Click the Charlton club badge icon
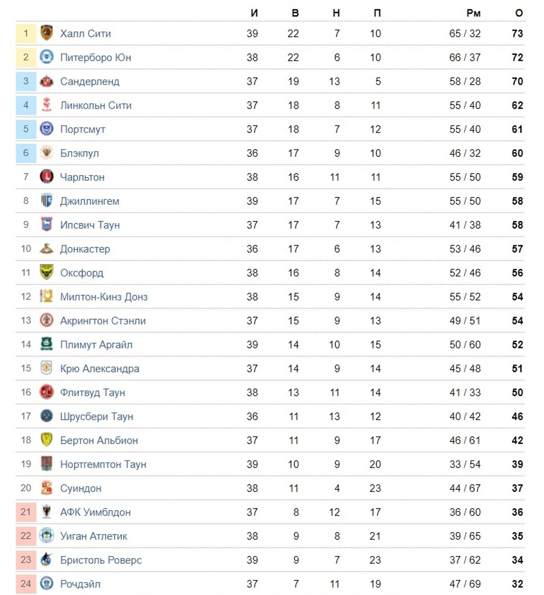 [47, 177]
